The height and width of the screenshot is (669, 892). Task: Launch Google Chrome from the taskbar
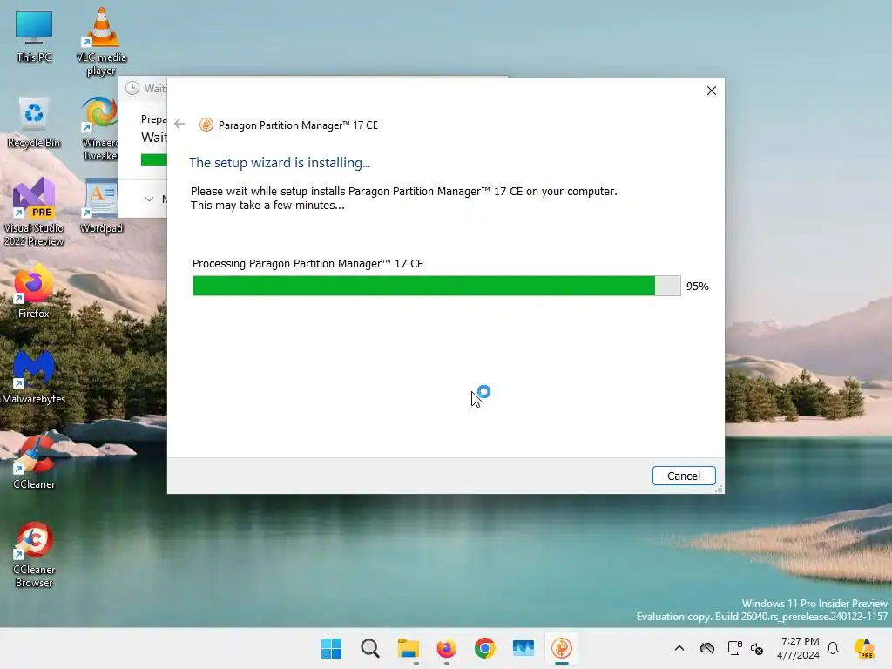pos(484,648)
